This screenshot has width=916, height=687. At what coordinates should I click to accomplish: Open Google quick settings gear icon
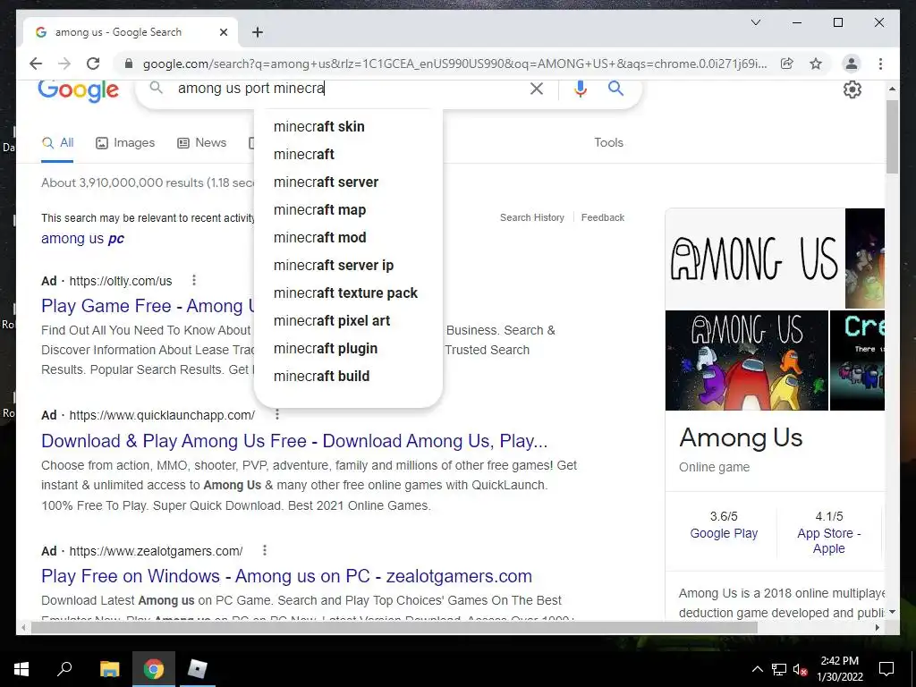(x=852, y=89)
